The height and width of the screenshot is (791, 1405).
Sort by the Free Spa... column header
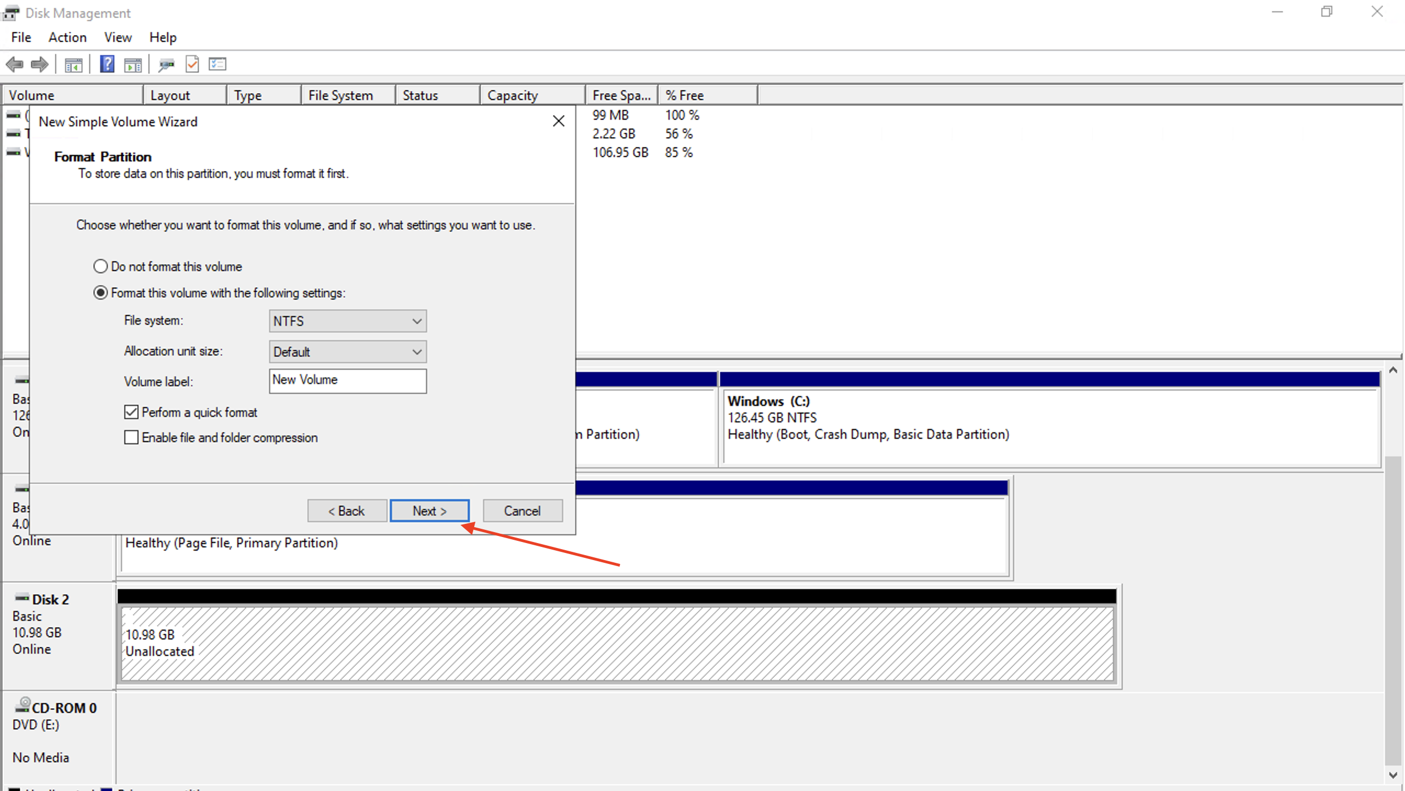pyautogui.click(x=622, y=95)
